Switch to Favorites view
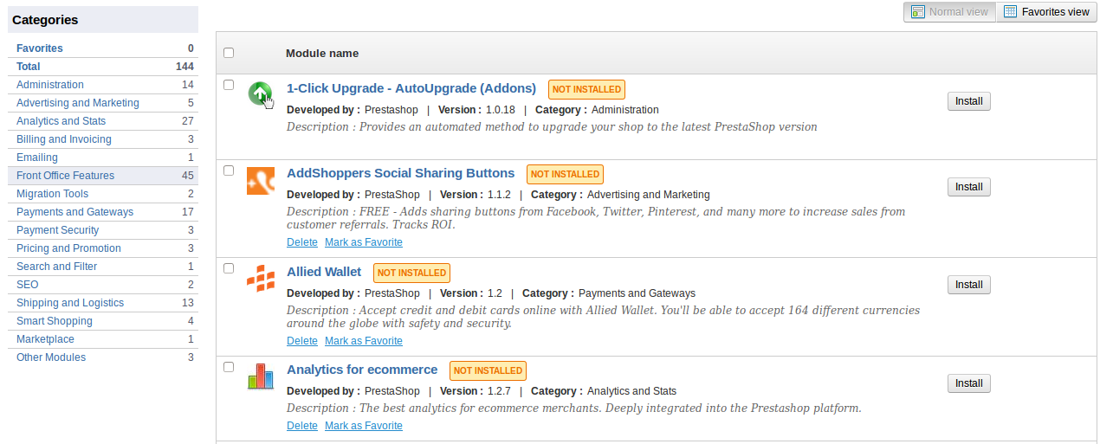Viewport: 1100px width, 444px height. [1045, 12]
